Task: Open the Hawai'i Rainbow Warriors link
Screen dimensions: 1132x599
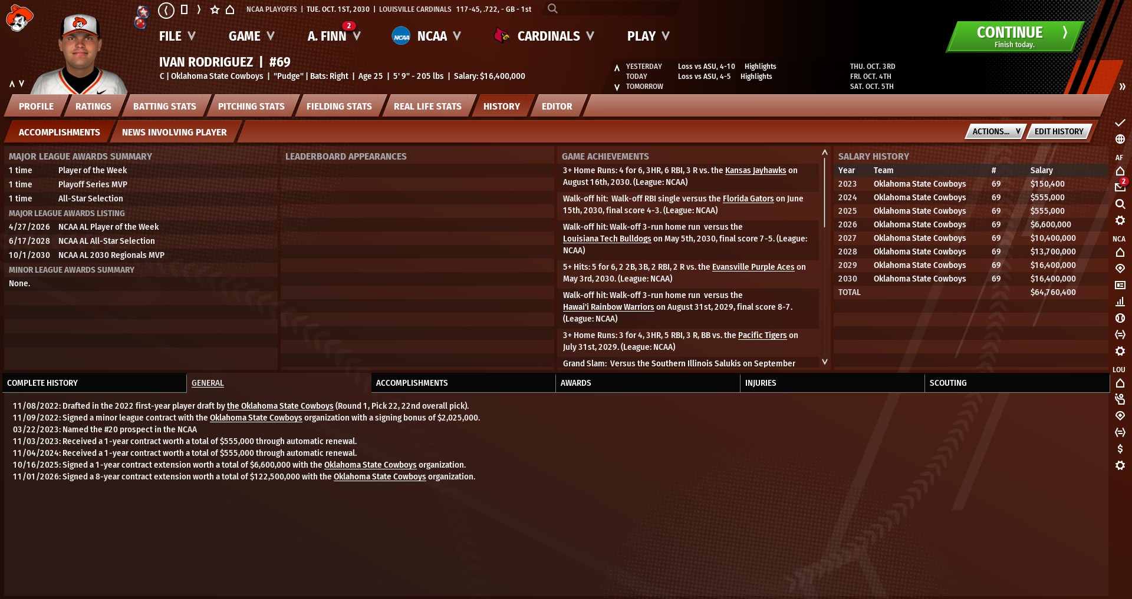Action: [x=608, y=307]
